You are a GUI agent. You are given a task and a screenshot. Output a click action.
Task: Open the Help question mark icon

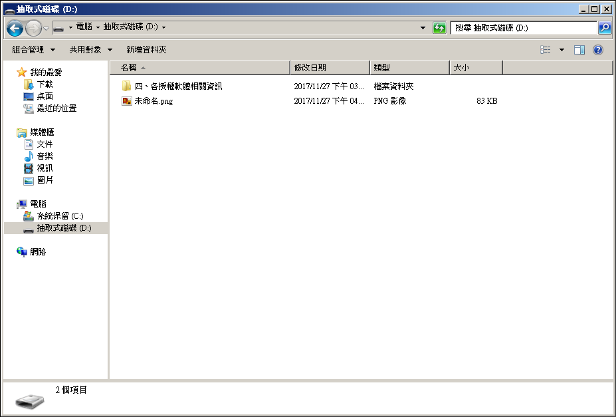597,50
